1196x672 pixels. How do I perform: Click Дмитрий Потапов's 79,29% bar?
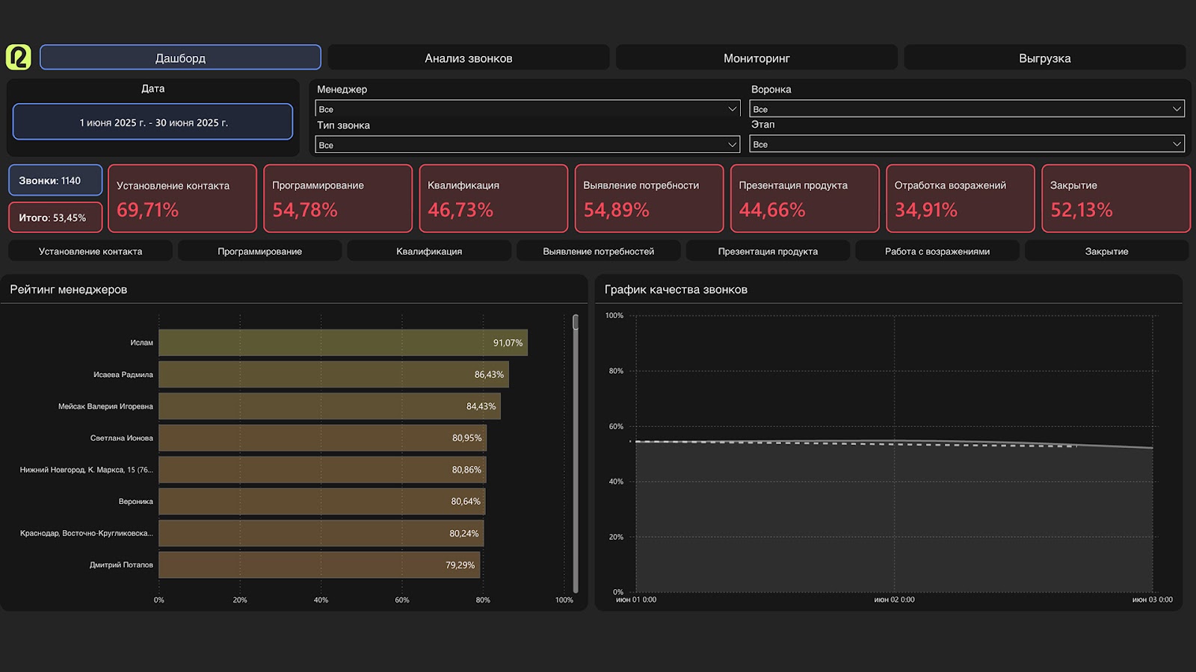pos(319,565)
